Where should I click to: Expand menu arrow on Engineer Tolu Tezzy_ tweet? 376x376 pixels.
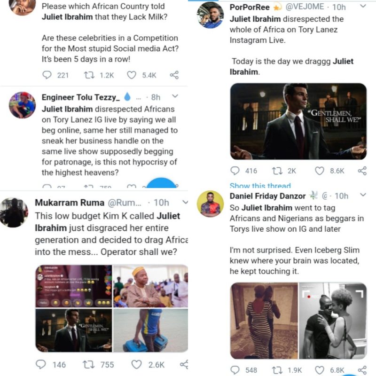175,96
